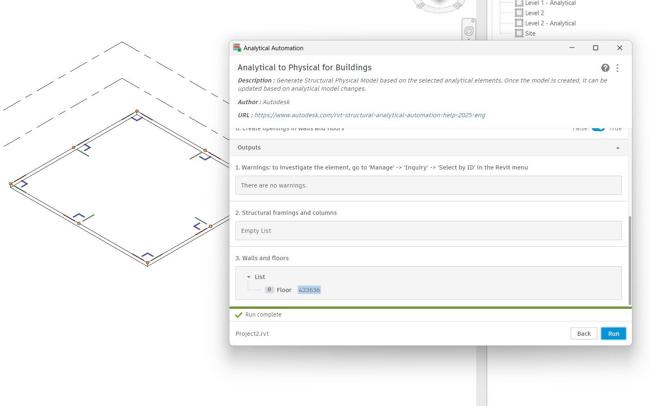The width and height of the screenshot is (650, 406).
Task: Collapse the List tree in Walls and floors
Action: [249, 277]
